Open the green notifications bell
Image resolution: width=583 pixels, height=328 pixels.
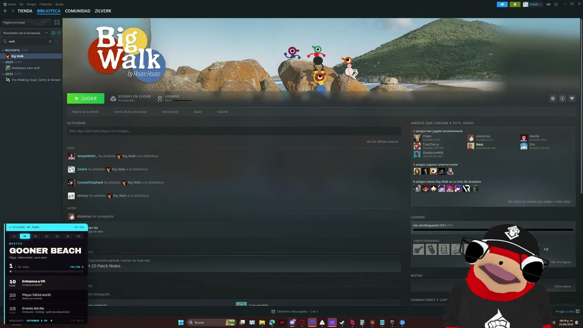(515, 5)
